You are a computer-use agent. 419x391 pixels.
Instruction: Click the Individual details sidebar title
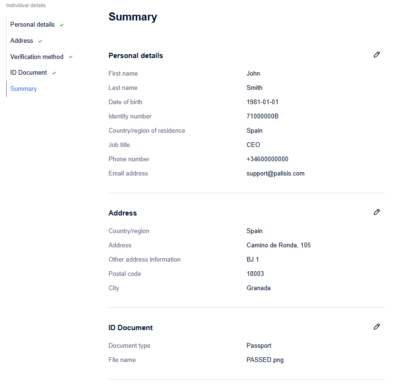[x=26, y=5]
